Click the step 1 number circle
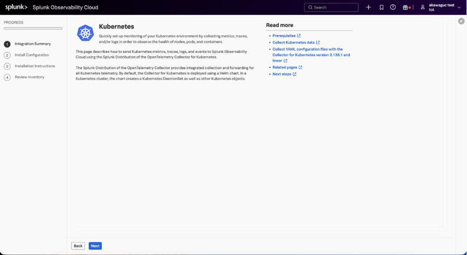Viewport: 467px width, 255px height. (x=7, y=44)
